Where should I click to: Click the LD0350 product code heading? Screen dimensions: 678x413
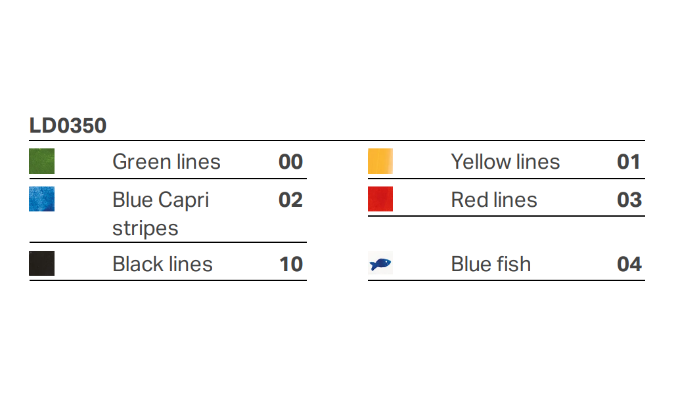click(x=68, y=125)
